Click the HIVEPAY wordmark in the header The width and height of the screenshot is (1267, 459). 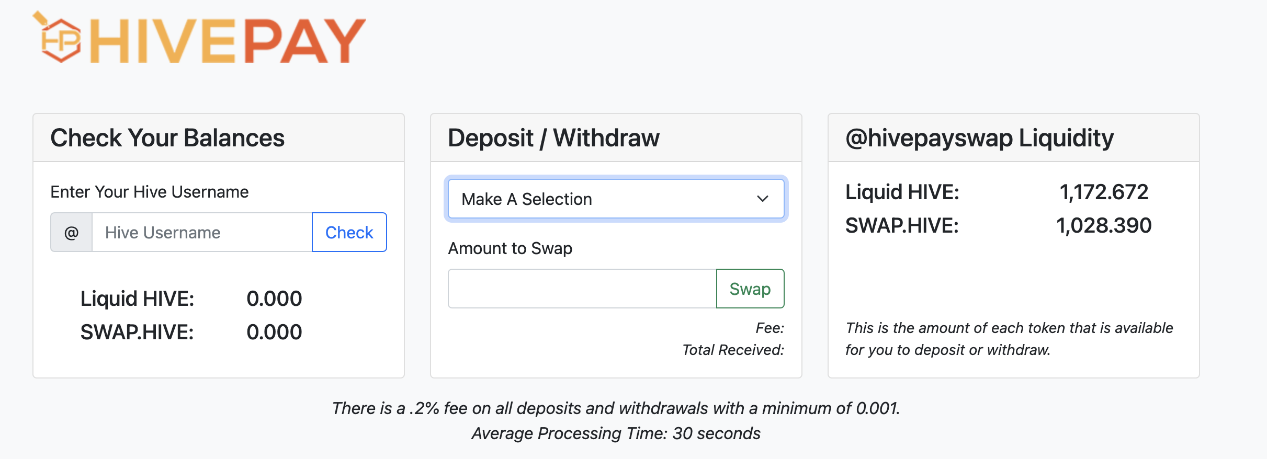[228, 41]
